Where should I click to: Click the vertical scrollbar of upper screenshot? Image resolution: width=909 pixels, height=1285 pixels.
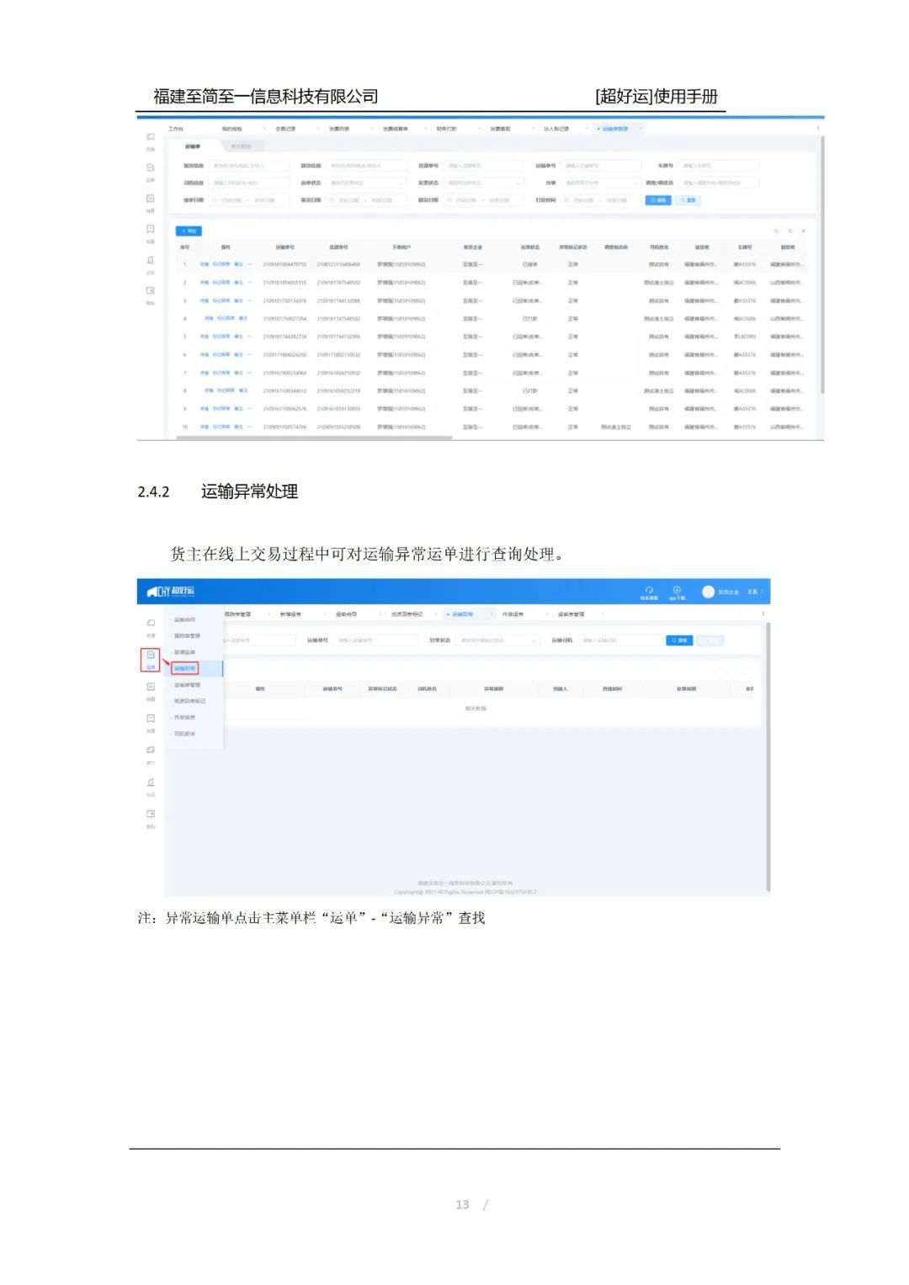point(821,265)
